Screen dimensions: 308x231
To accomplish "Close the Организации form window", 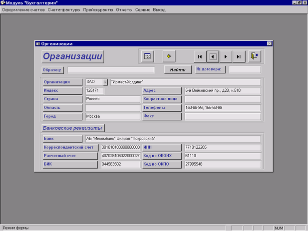I will point(269,43).
